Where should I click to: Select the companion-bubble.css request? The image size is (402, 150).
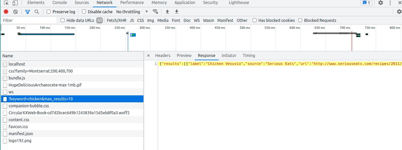point(72,106)
